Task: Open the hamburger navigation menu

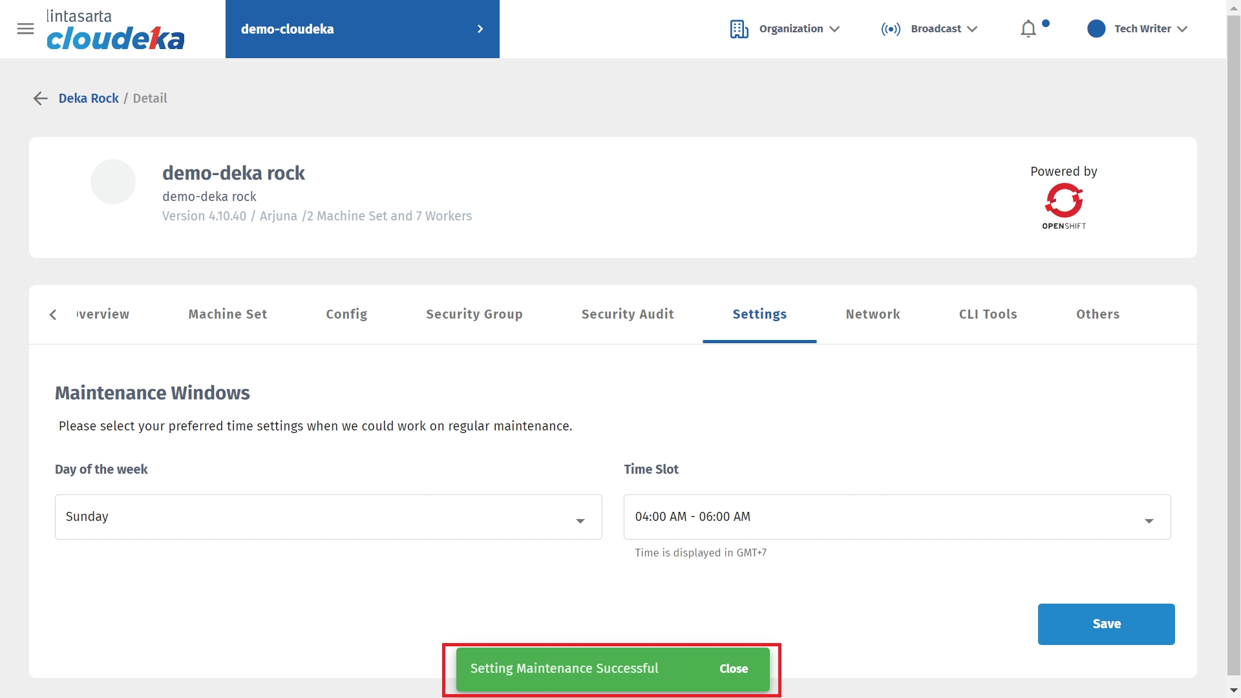Action: pyautogui.click(x=25, y=29)
